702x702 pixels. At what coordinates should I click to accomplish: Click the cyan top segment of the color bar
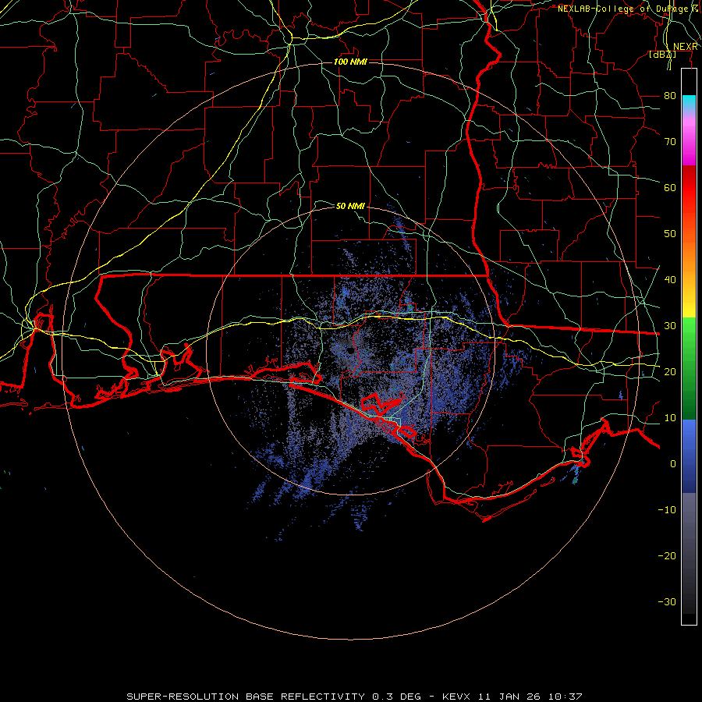689,103
